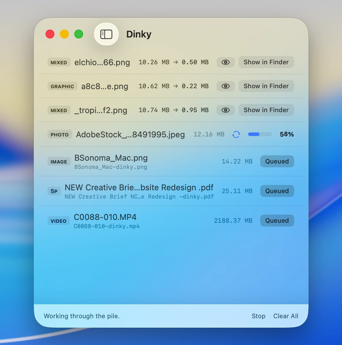This screenshot has height=345, width=342.
Task: Click the IMAGE badge for BSonoma_Mac.png
Action: coord(59,161)
